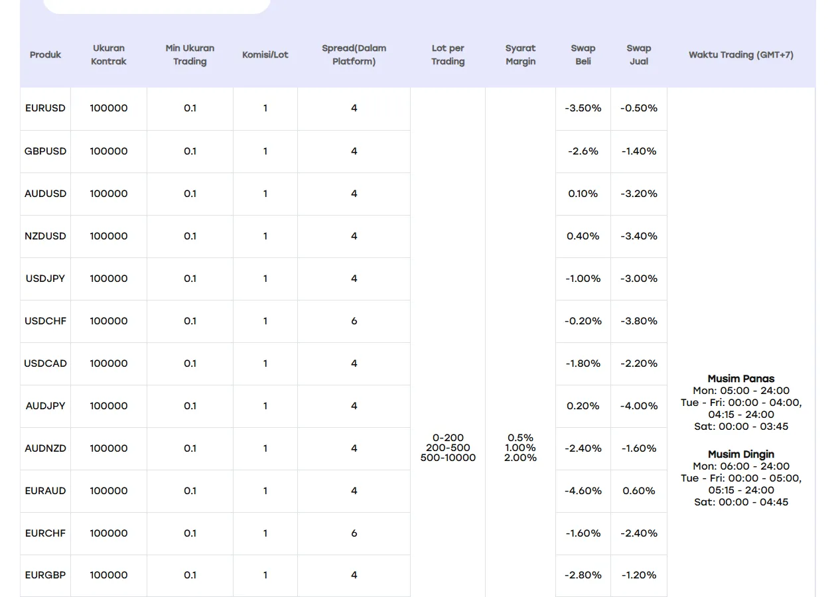The width and height of the screenshot is (836, 597).
Task: Click the lot range 0-200 text
Action: coord(448,438)
